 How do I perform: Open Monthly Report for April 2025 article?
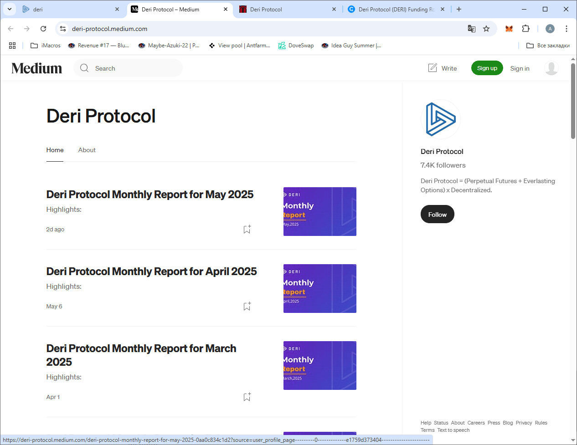(x=151, y=271)
